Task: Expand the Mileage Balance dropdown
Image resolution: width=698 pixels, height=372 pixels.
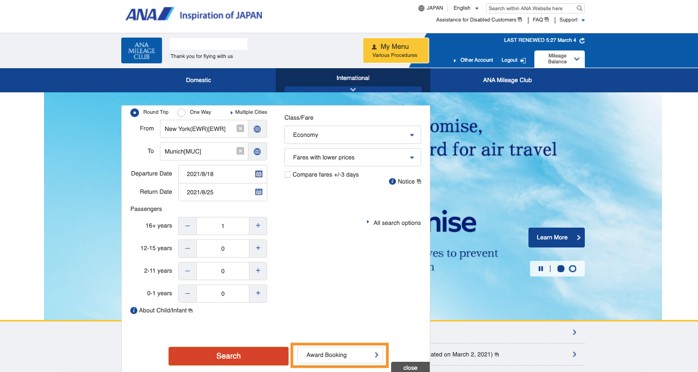Action: click(576, 59)
